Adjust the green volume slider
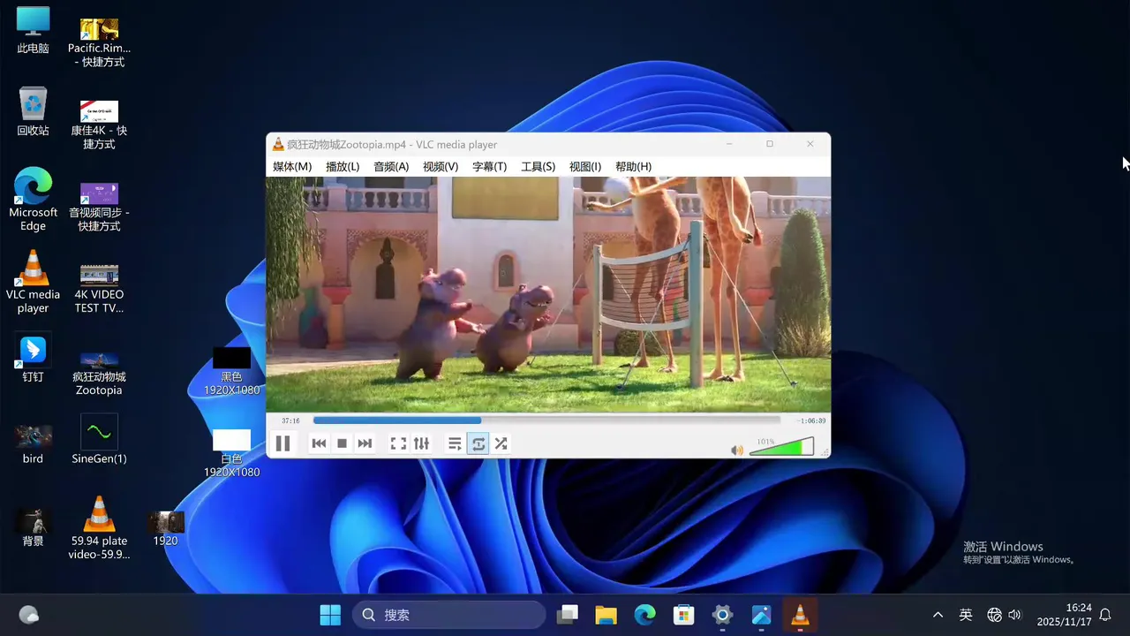The image size is (1130, 636). point(781,447)
